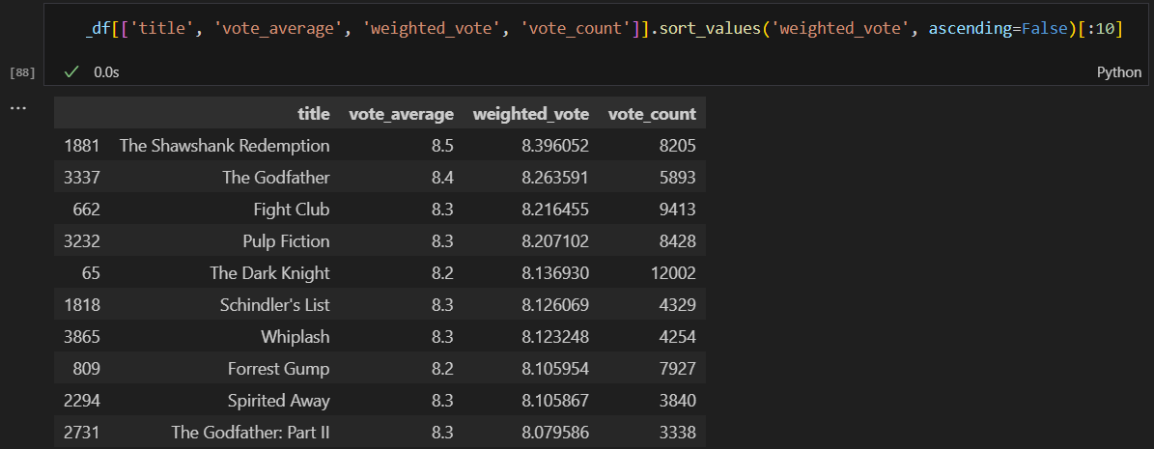Click the Forrest Gump title cell
Image resolution: width=1154 pixels, height=449 pixels.
click(x=279, y=368)
